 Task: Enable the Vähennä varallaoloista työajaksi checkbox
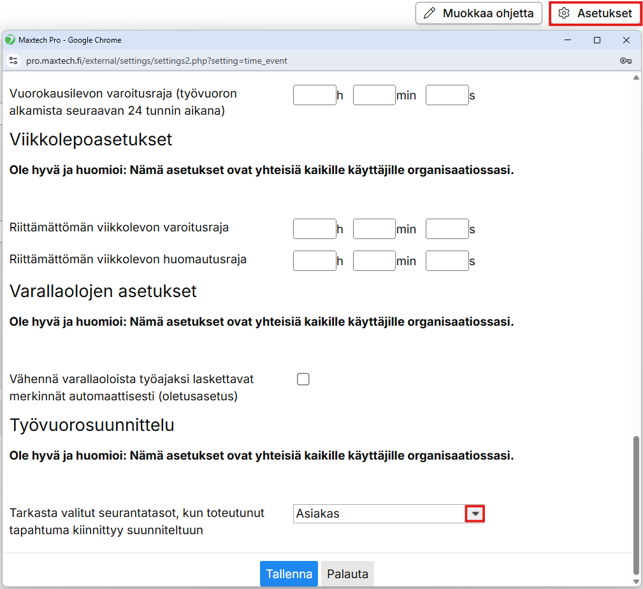pos(303,379)
